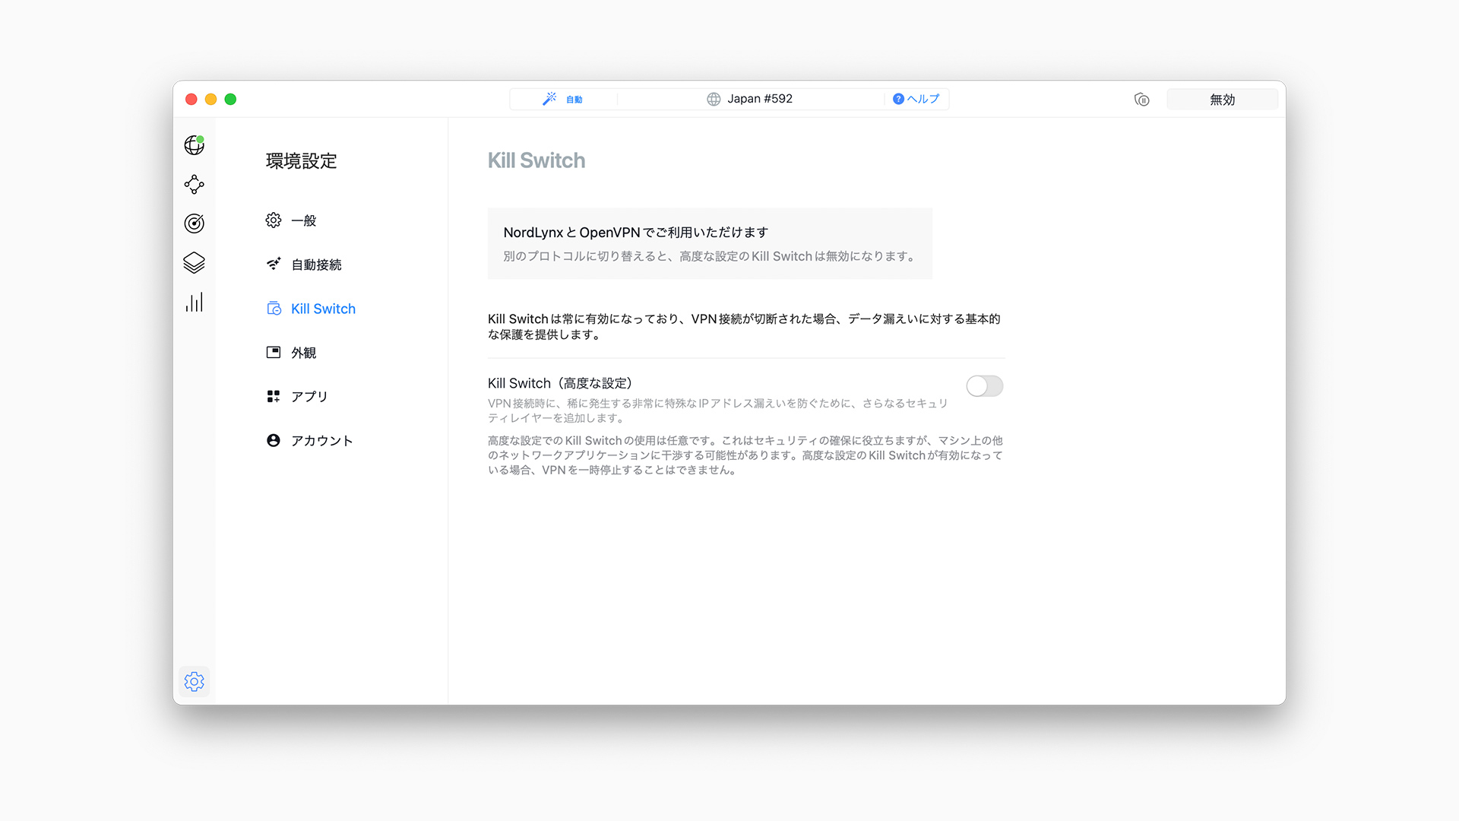1459x821 pixels.
Task: Click the settings gear at sidebar bottom
Action: tap(194, 681)
